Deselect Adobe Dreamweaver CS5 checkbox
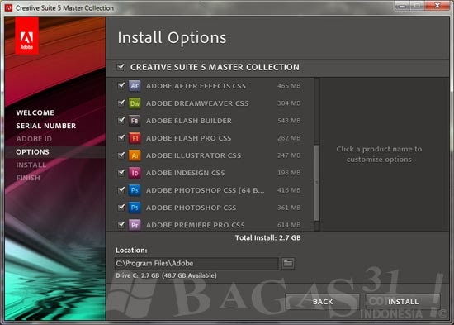The width and height of the screenshot is (454, 325). click(x=121, y=103)
